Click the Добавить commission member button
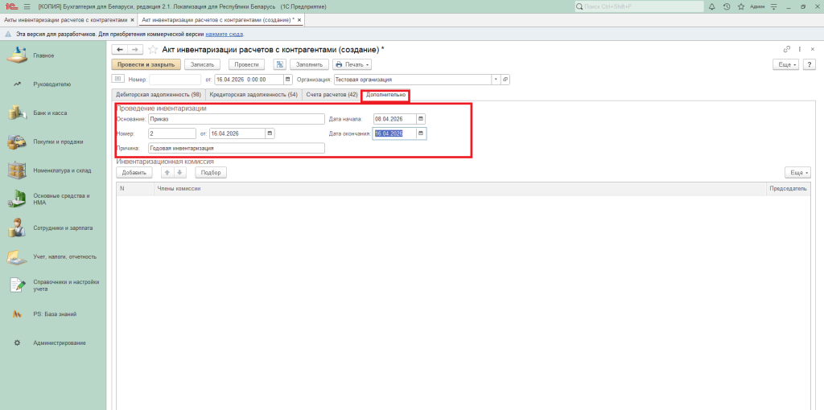The image size is (824, 410). 134,173
